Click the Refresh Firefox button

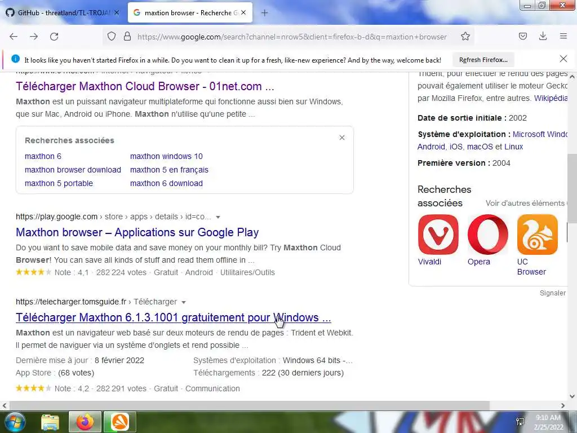[483, 60]
